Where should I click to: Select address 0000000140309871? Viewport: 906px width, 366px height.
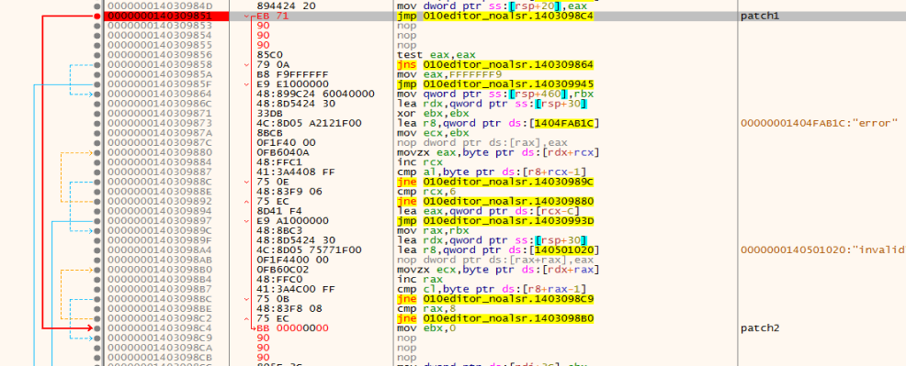point(160,114)
